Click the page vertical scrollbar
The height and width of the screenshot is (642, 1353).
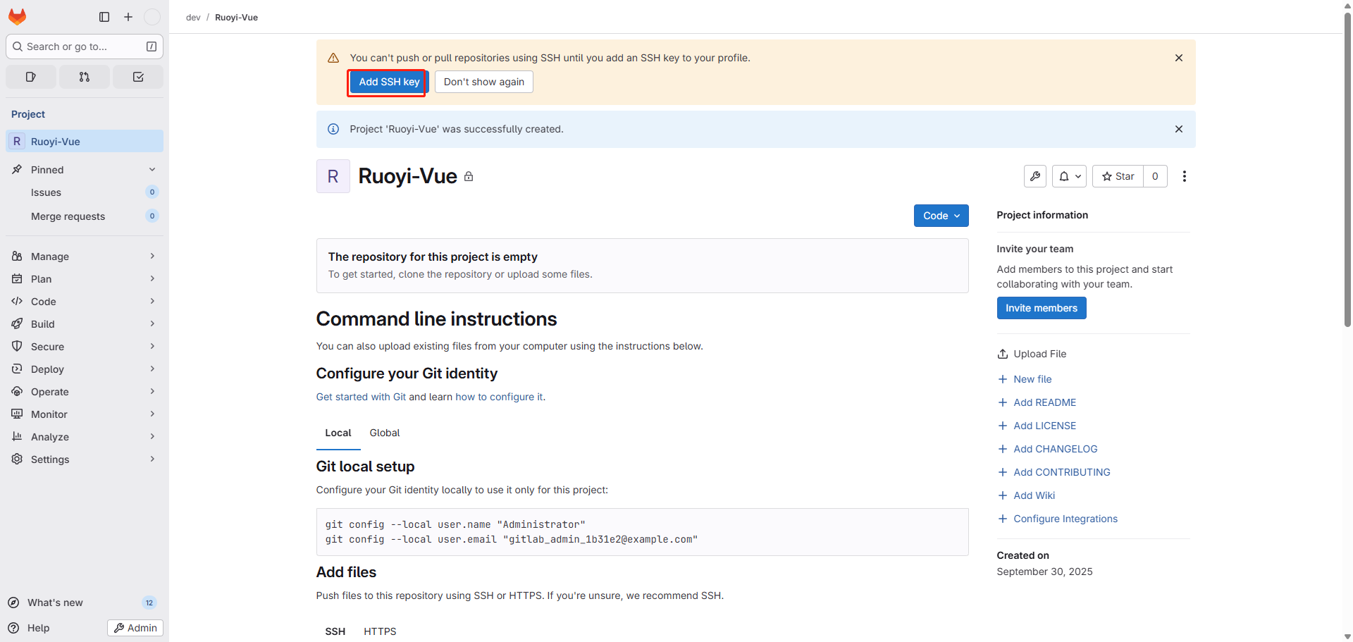pyautogui.click(x=1347, y=169)
